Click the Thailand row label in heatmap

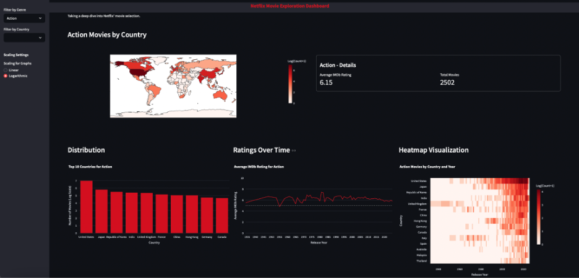(422, 261)
